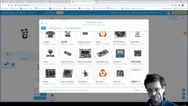
Task: Open the bookmarks overflow chevron
Action: (158, 9)
